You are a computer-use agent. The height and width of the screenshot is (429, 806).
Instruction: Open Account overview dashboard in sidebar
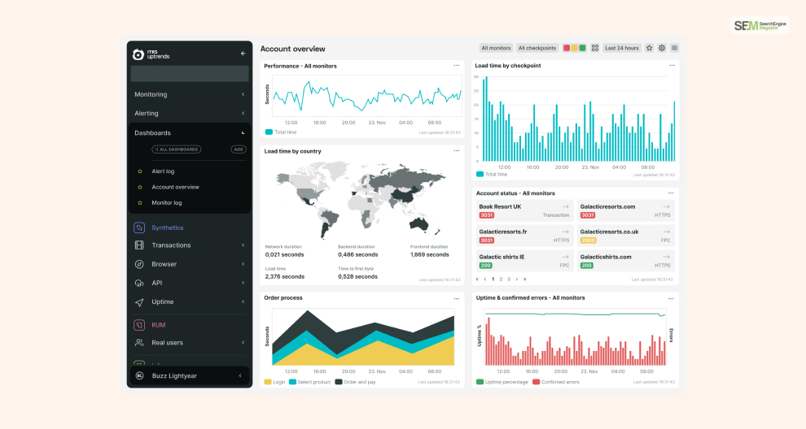coord(175,188)
